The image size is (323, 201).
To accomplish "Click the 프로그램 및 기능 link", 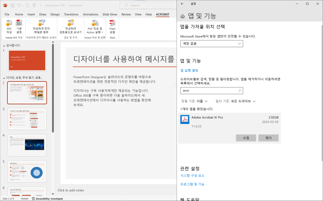I will (x=192, y=184).
